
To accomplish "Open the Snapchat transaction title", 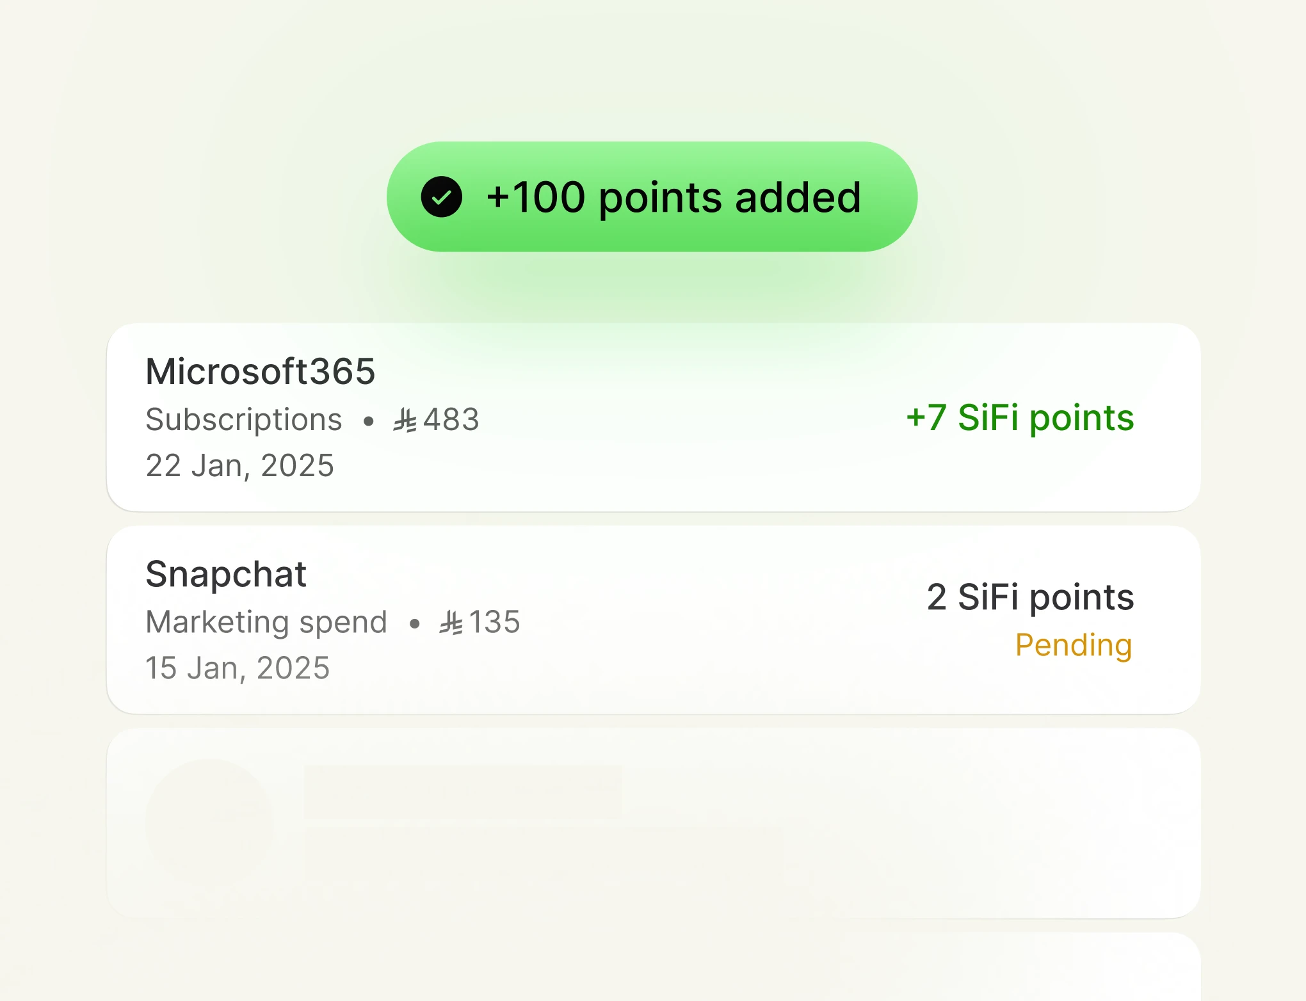I will point(226,573).
